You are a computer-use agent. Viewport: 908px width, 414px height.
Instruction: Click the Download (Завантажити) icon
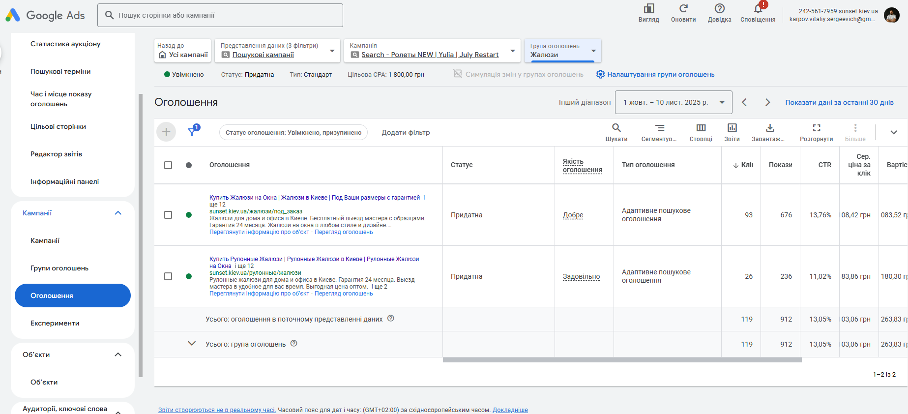[x=770, y=128]
